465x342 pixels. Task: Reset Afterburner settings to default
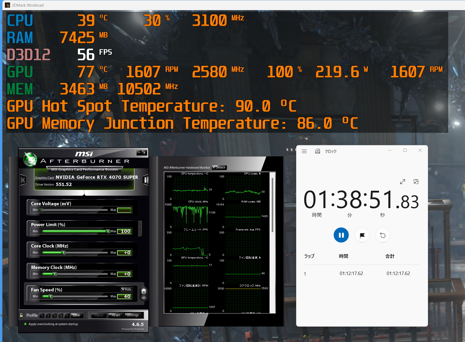[x=116, y=315]
